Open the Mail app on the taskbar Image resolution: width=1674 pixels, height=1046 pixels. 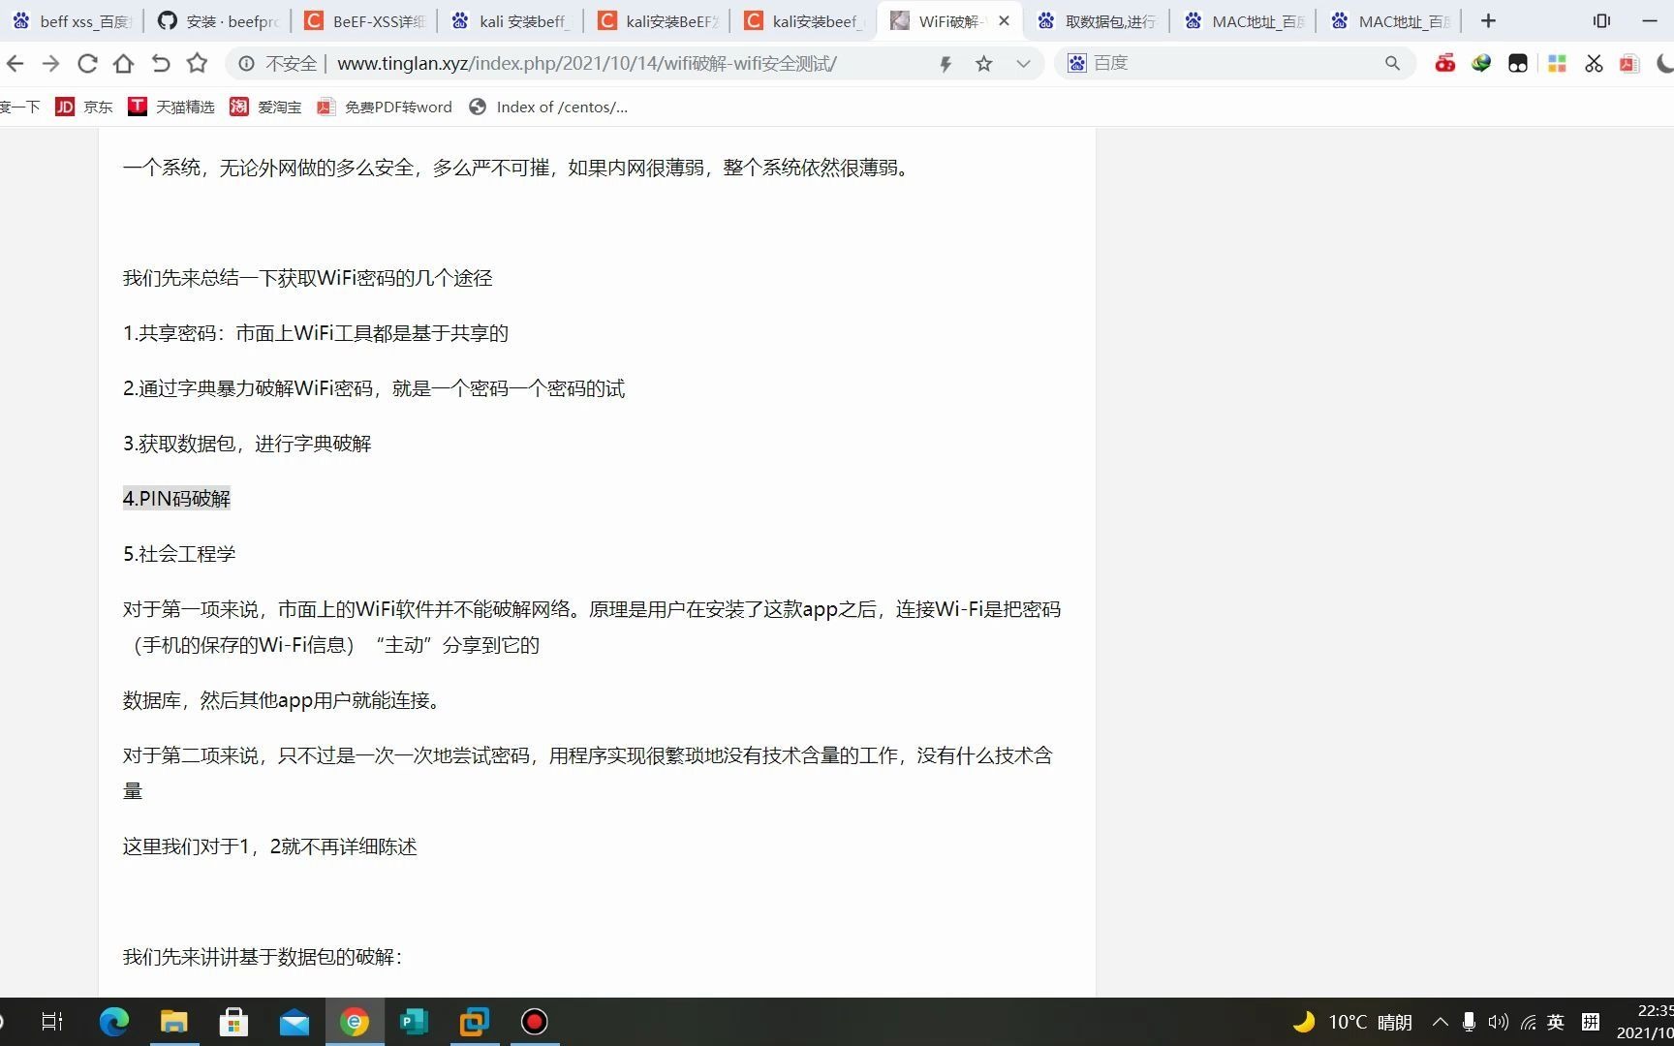click(294, 1022)
